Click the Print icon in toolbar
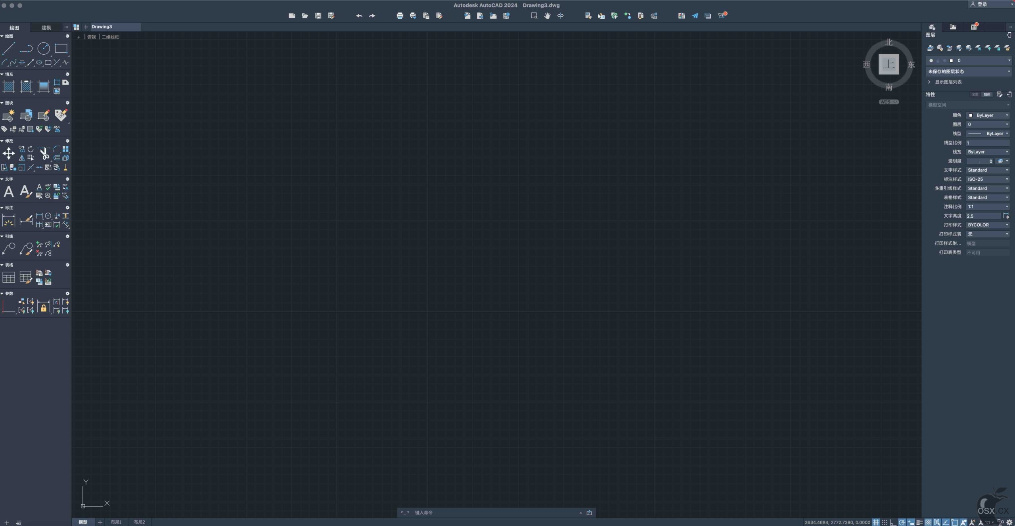The height and width of the screenshot is (526, 1015). click(400, 16)
